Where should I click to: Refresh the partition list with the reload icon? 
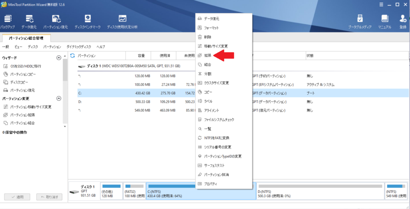coord(73,56)
